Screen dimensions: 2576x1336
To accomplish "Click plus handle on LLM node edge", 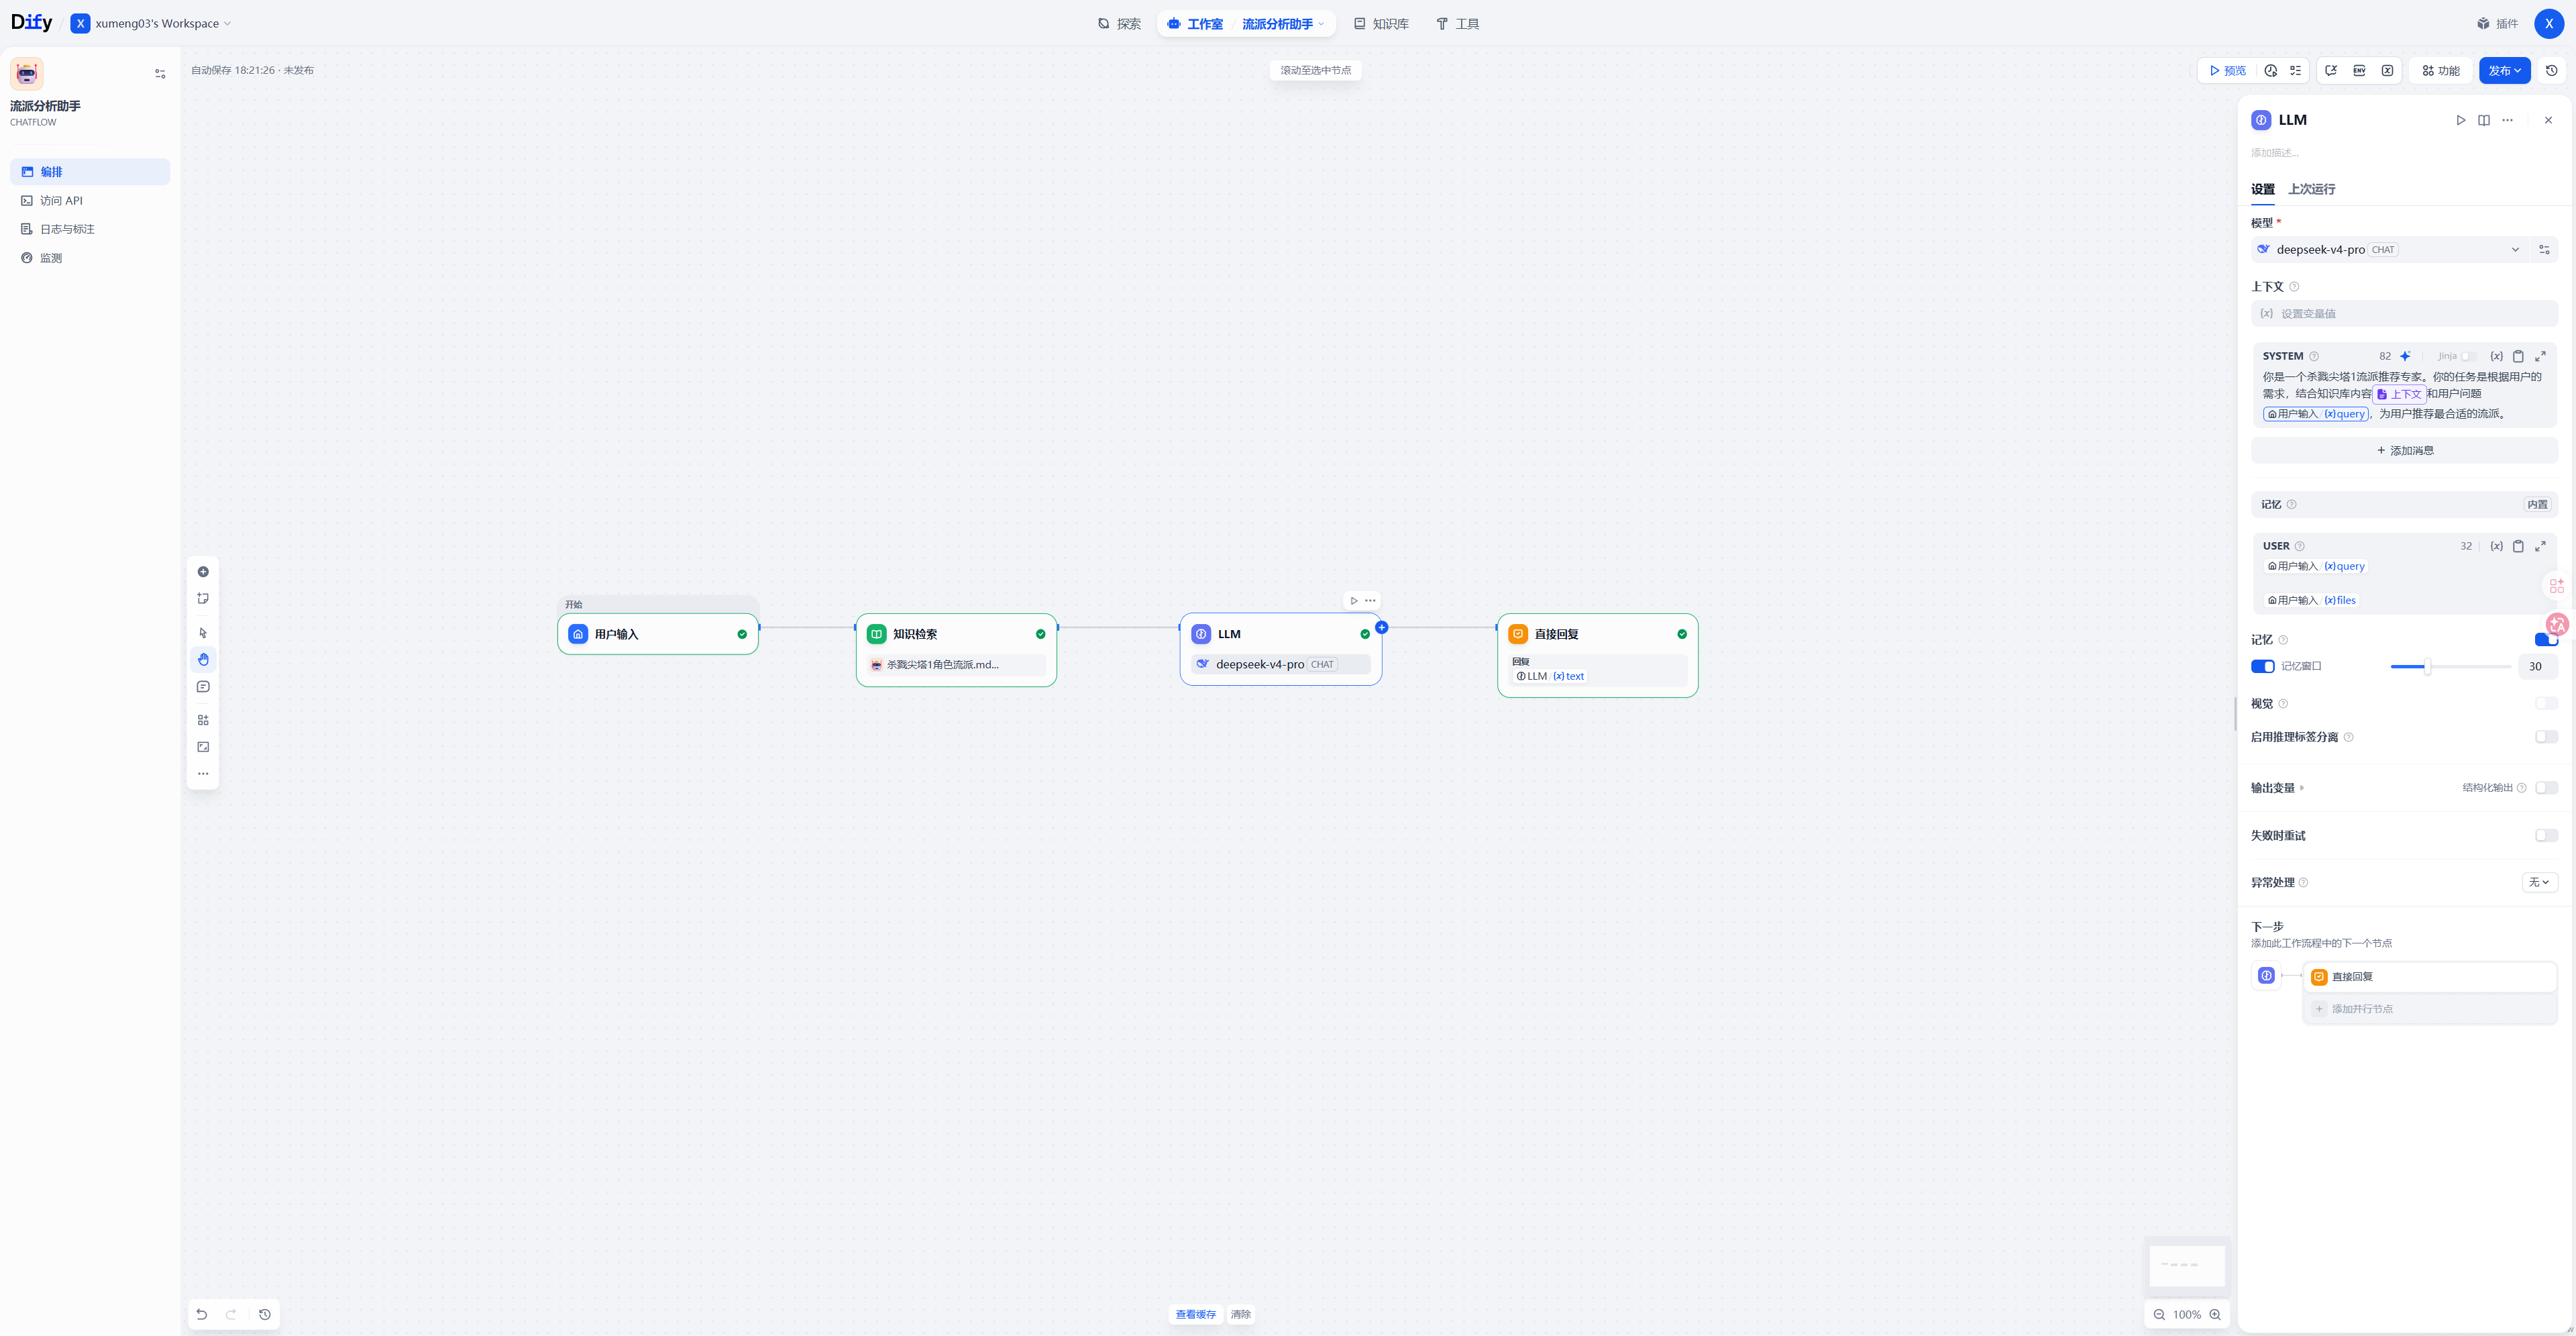I will click(1381, 628).
